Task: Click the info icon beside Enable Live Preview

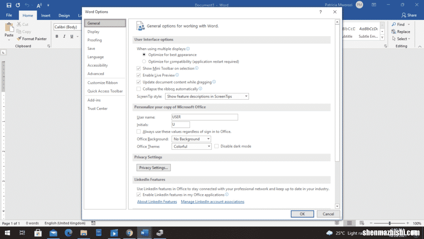Action: coord(177,75)
